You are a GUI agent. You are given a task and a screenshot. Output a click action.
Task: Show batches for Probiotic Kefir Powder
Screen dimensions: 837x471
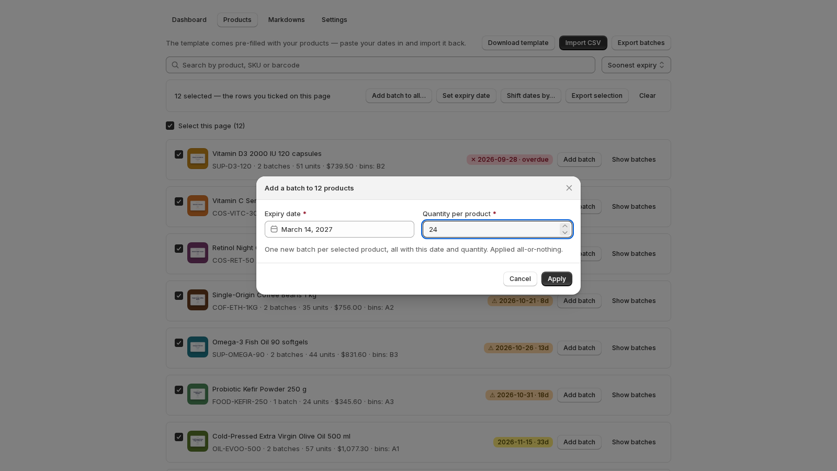pyautogui.click(x=634, y=395)
